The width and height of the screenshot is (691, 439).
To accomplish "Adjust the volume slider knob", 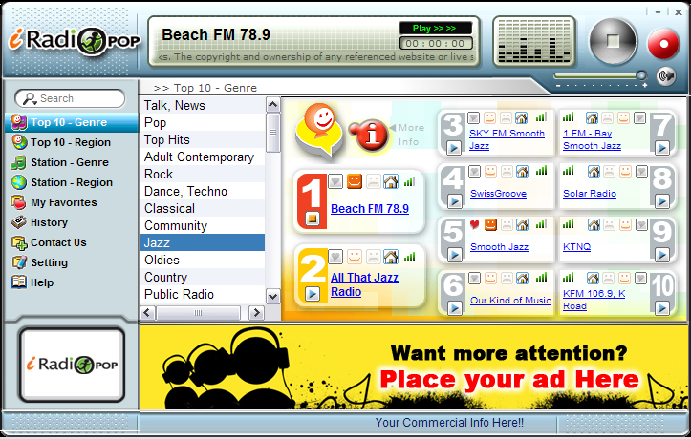I will [641, 75].
